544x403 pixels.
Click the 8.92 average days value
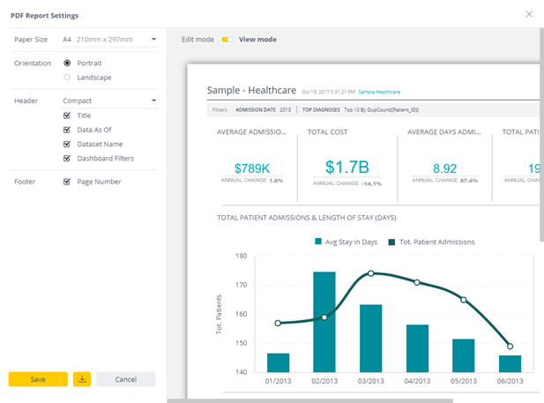click(x=444, y=168)
